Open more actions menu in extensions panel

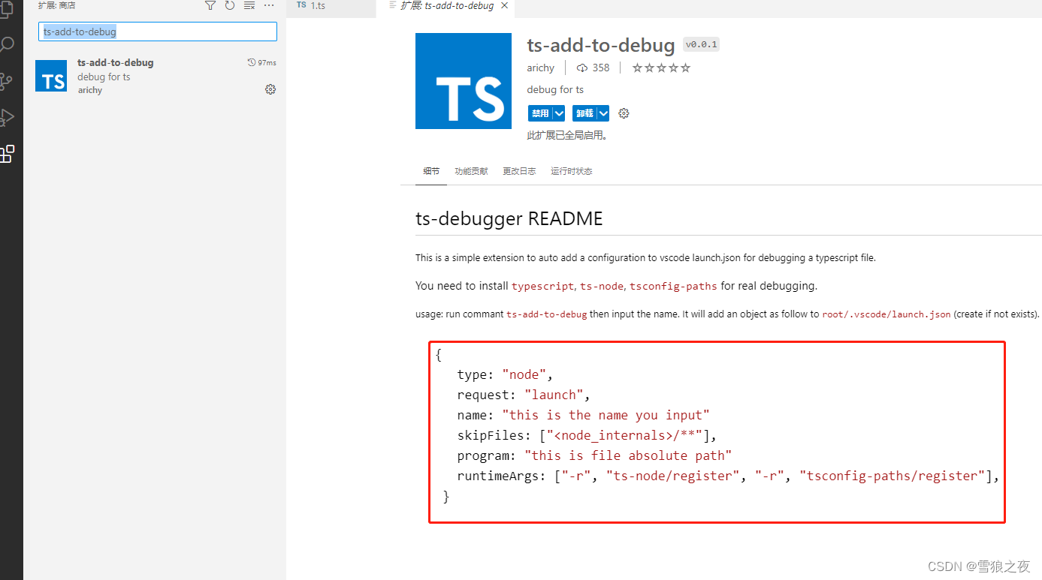coord(268,5)
